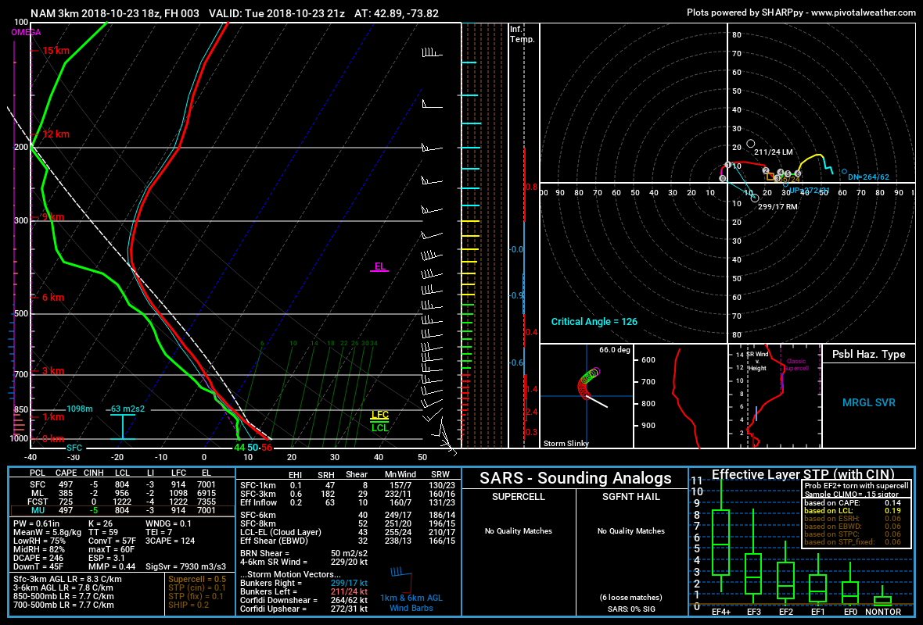Image resolution: width=923 pixels, height=625 pixels.
Task: Click the SRH column header
Action: (x=326, y=474)
